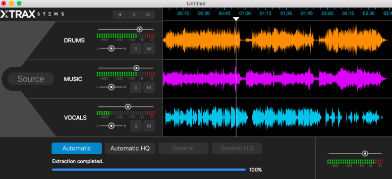
Task: Solo the VOCALS track
Action: pos(136,126)
